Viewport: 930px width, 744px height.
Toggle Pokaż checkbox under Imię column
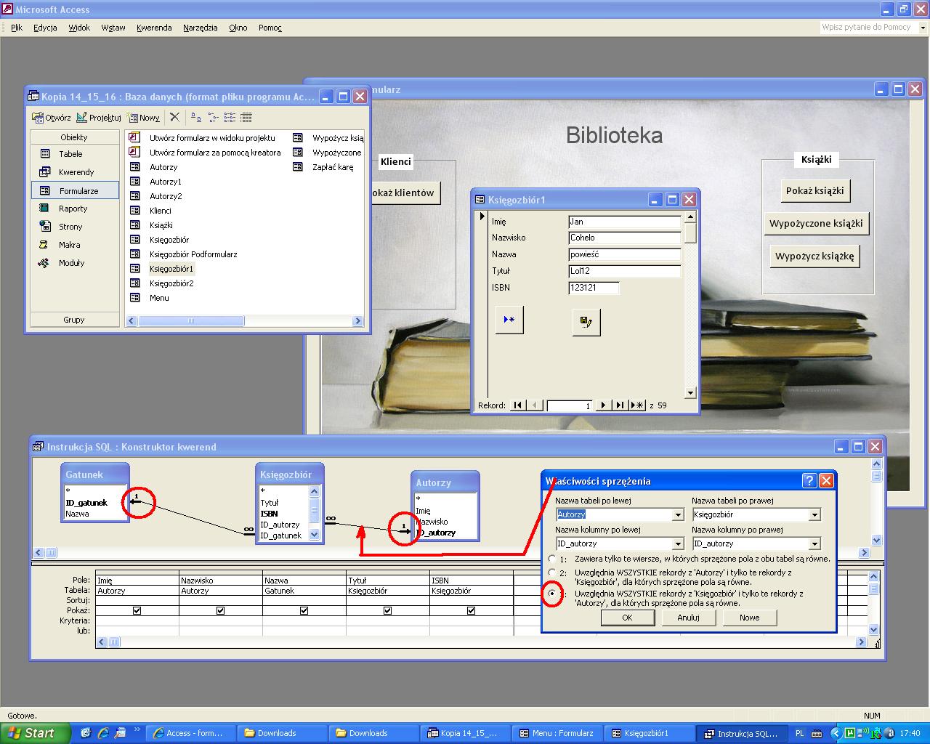click(137, 611)
